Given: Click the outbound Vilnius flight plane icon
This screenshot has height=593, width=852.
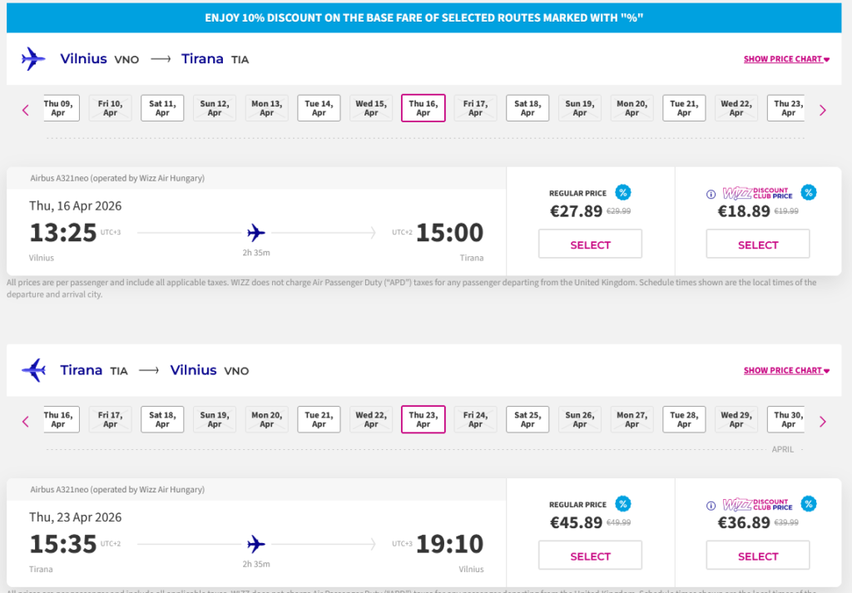Looking at the screenshot, I should [x=33, y=59].
